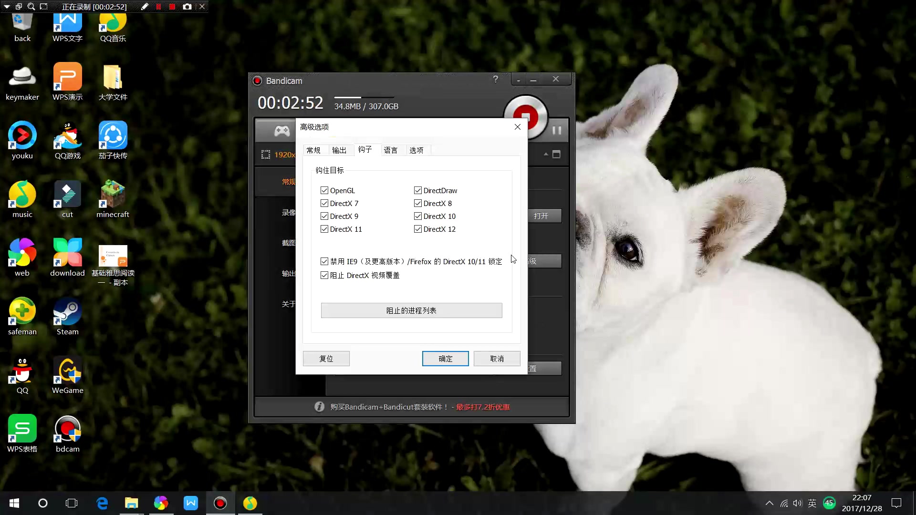The height and width of the screenshot is (515, 916).
Task: Open the 选项 tab in the dialog
Action: [416, 150]
